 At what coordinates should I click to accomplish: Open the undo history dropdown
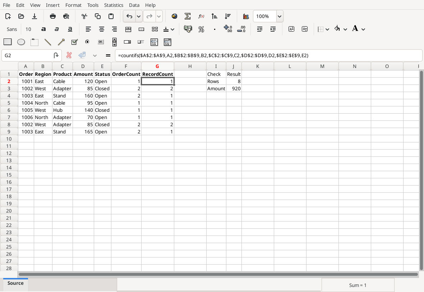[139, 16]
